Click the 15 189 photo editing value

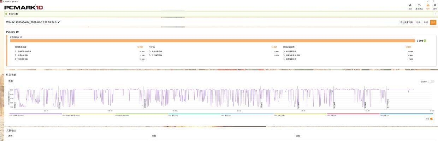[x=410, y=51]
